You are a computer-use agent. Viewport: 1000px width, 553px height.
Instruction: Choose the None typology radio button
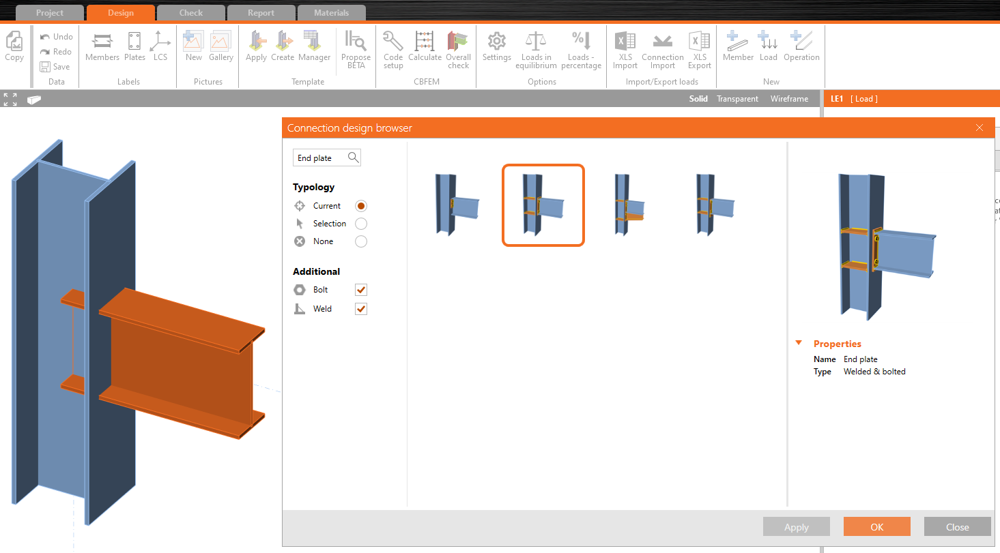[x=361, y=241]
